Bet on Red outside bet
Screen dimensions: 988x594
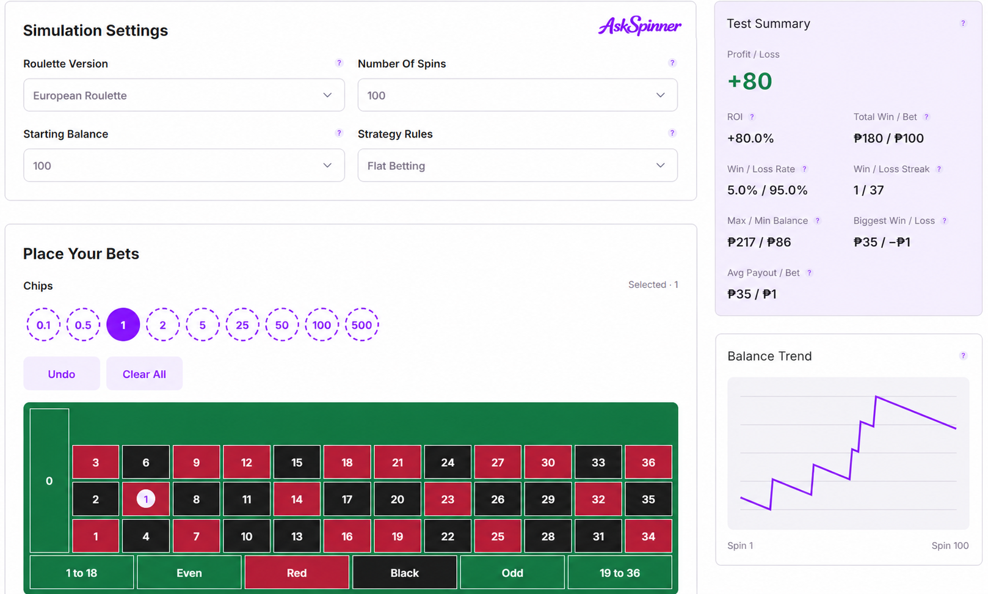coord(297,573)
